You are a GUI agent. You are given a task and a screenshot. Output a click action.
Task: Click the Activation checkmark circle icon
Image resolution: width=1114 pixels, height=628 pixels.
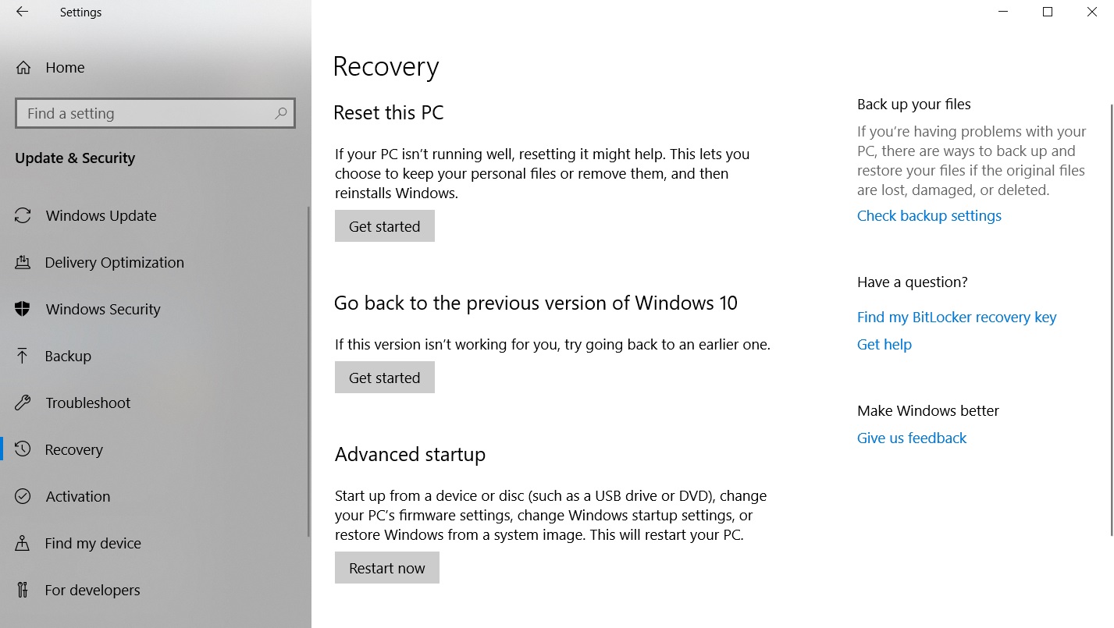click(x=23, y=496)
